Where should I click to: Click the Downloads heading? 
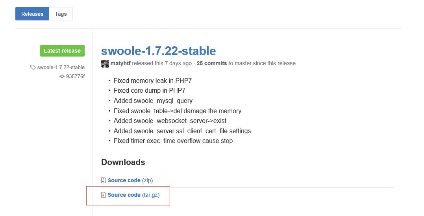tap(123, 162)
